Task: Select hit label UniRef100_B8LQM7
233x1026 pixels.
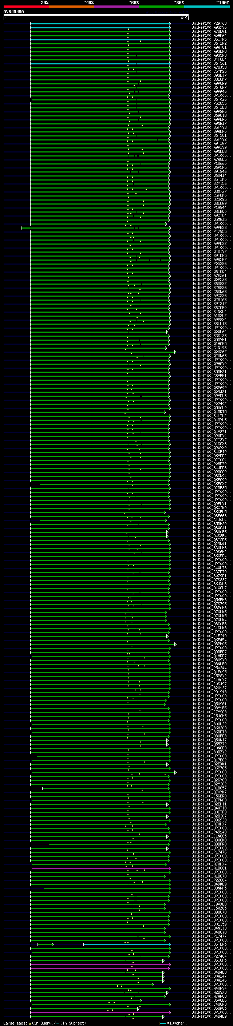Action: pos(209,80)
